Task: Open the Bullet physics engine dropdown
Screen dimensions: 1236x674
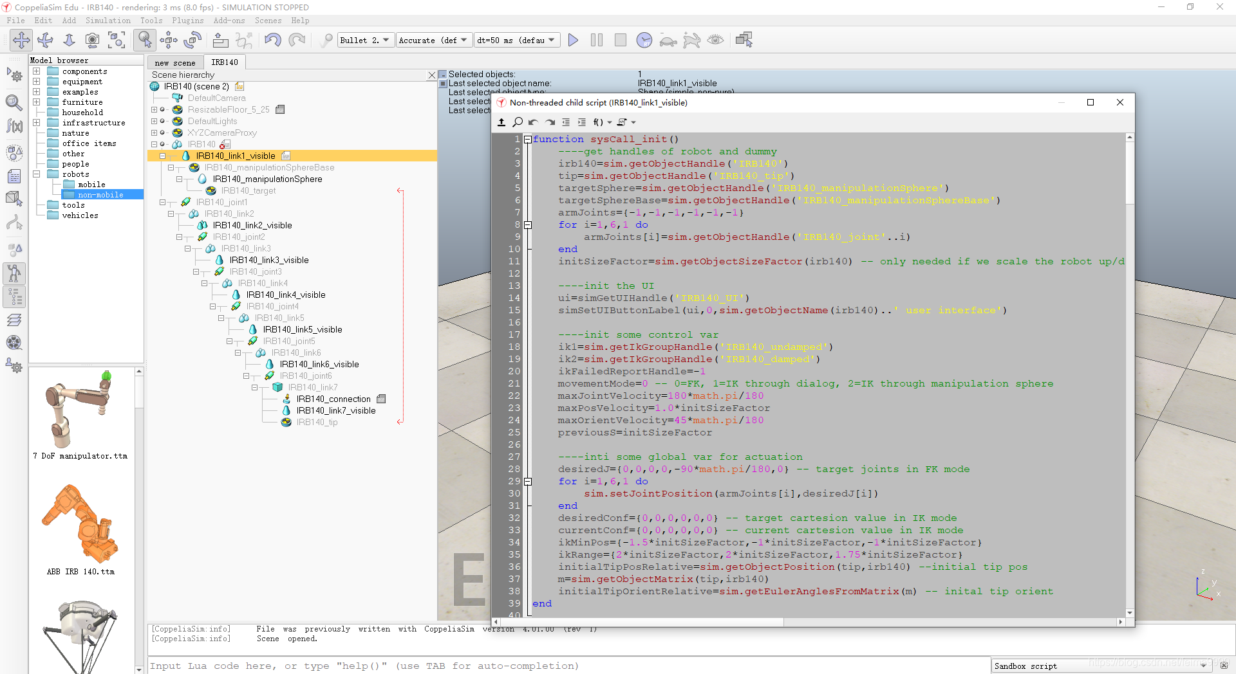Action: tap(365, 40)
